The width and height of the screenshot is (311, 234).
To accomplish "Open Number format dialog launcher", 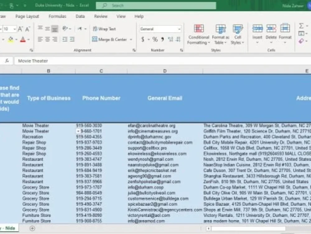I will 181,50.
